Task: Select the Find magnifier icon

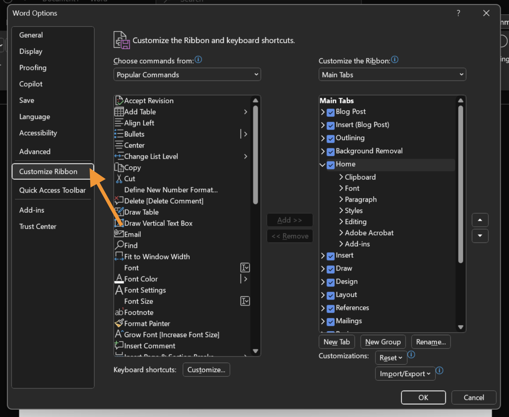Action: (x=119, y=245)
